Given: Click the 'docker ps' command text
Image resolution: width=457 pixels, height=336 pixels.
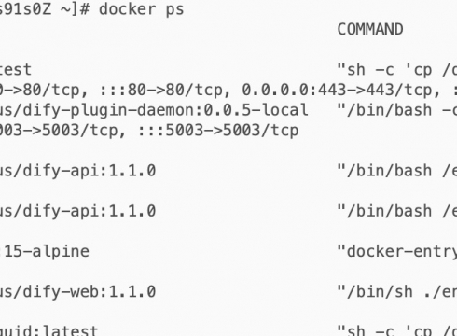Looking at the screenshot, I should (x=142, y=9).
